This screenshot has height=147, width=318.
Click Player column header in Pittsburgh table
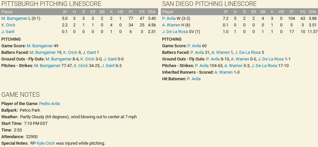(x=7, y=12)
